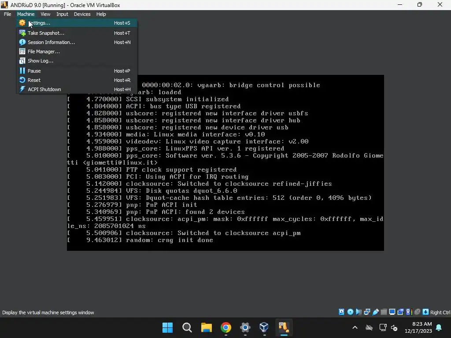Click the USB devices status icon

click(376, 312)
